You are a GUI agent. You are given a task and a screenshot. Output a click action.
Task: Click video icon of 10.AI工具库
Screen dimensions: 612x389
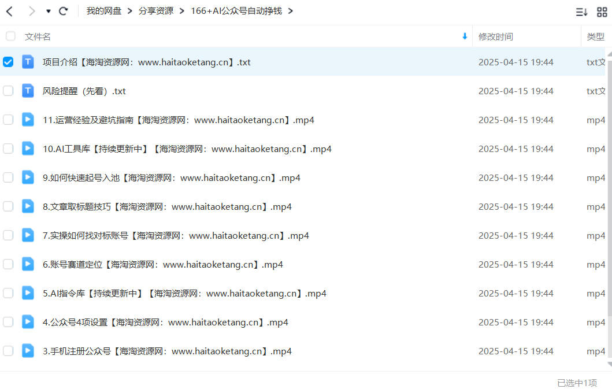click(28, 149)
